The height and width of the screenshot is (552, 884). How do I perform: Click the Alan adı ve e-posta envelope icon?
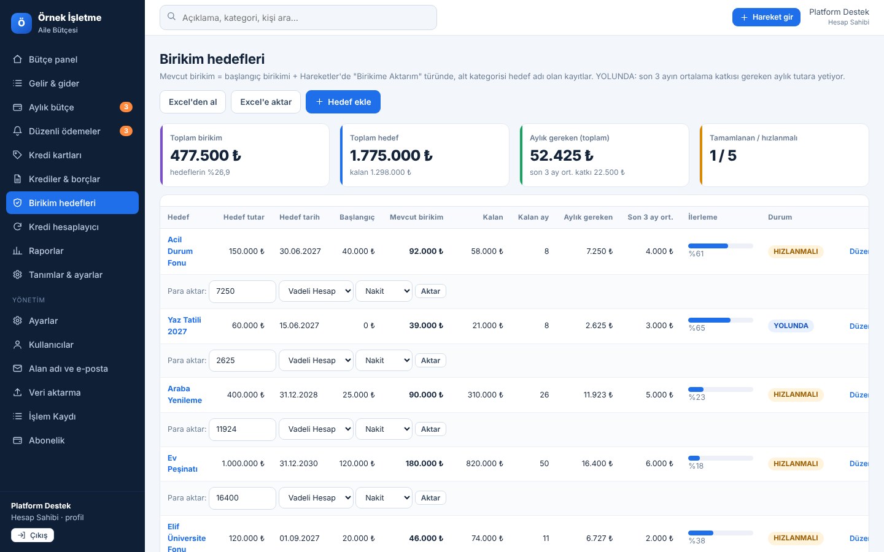pyautogui.click(x=17, y=369)
